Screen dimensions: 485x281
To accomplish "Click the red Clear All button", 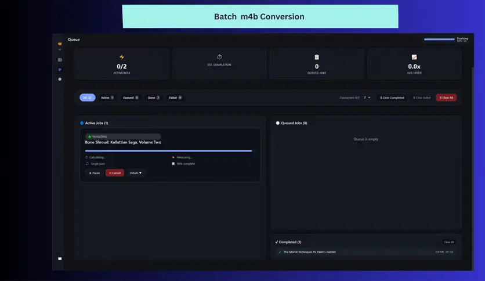I will [x=446, y=98].
